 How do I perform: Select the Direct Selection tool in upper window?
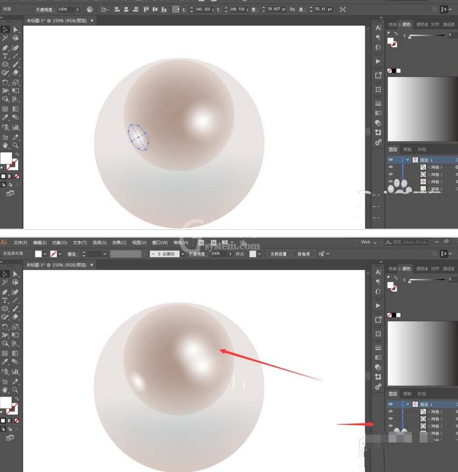coord(16,30)
